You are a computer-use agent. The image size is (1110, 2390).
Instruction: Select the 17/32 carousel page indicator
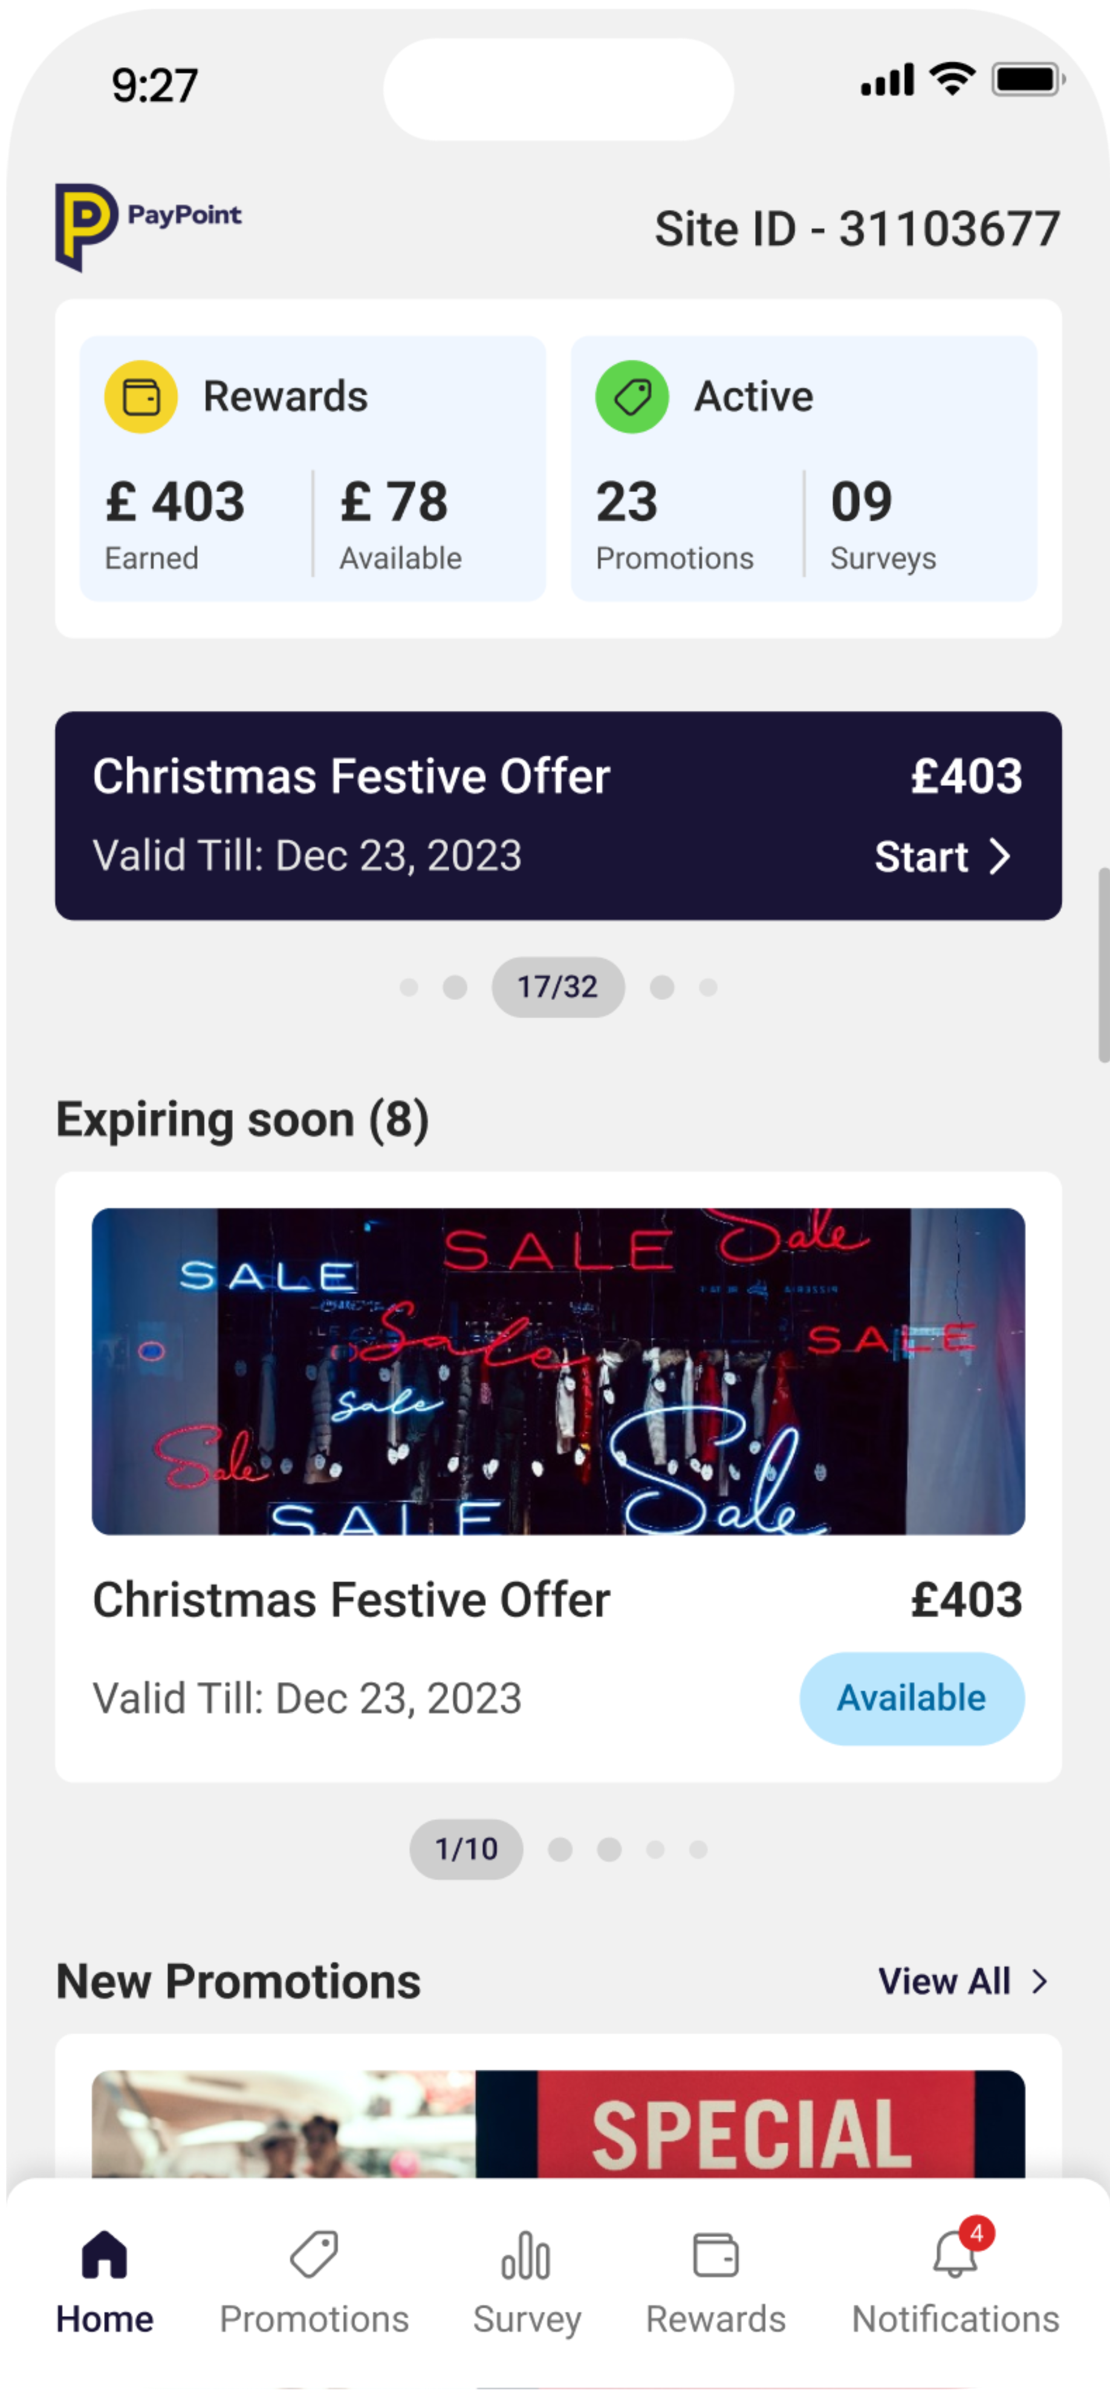[558, 986]
